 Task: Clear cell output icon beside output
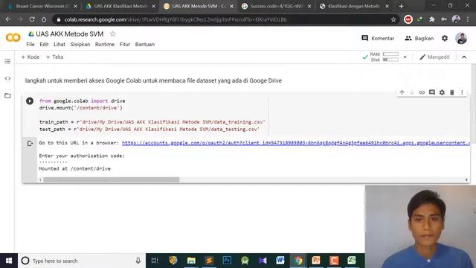30,143
